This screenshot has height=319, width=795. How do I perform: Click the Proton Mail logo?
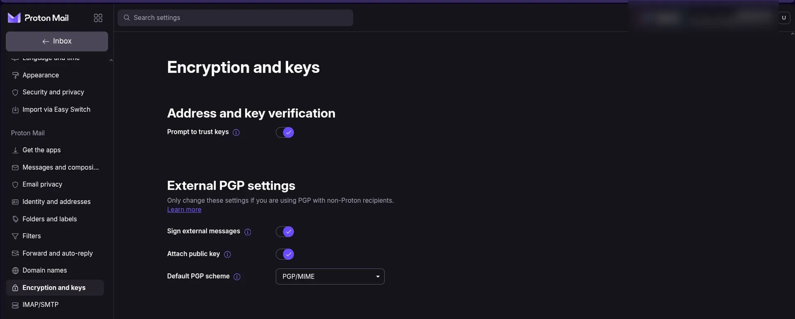pos(38,17)
